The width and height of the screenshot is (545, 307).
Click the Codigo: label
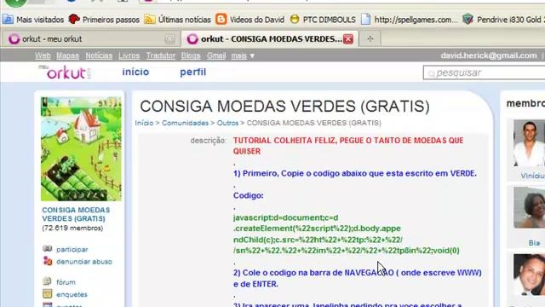[248, 195]
